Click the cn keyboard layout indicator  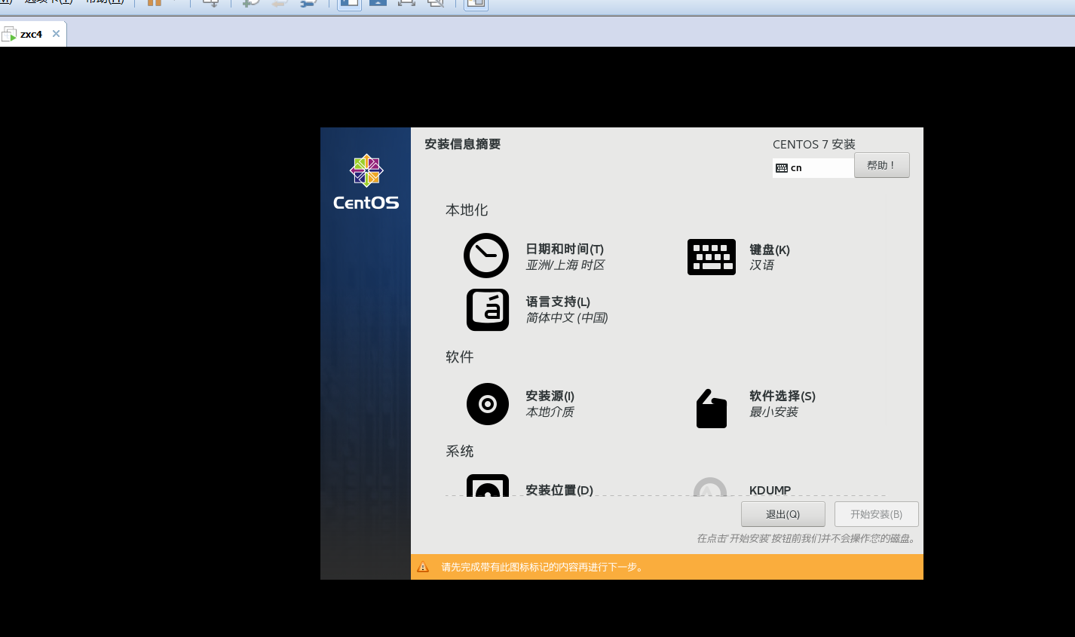point(813,168)
